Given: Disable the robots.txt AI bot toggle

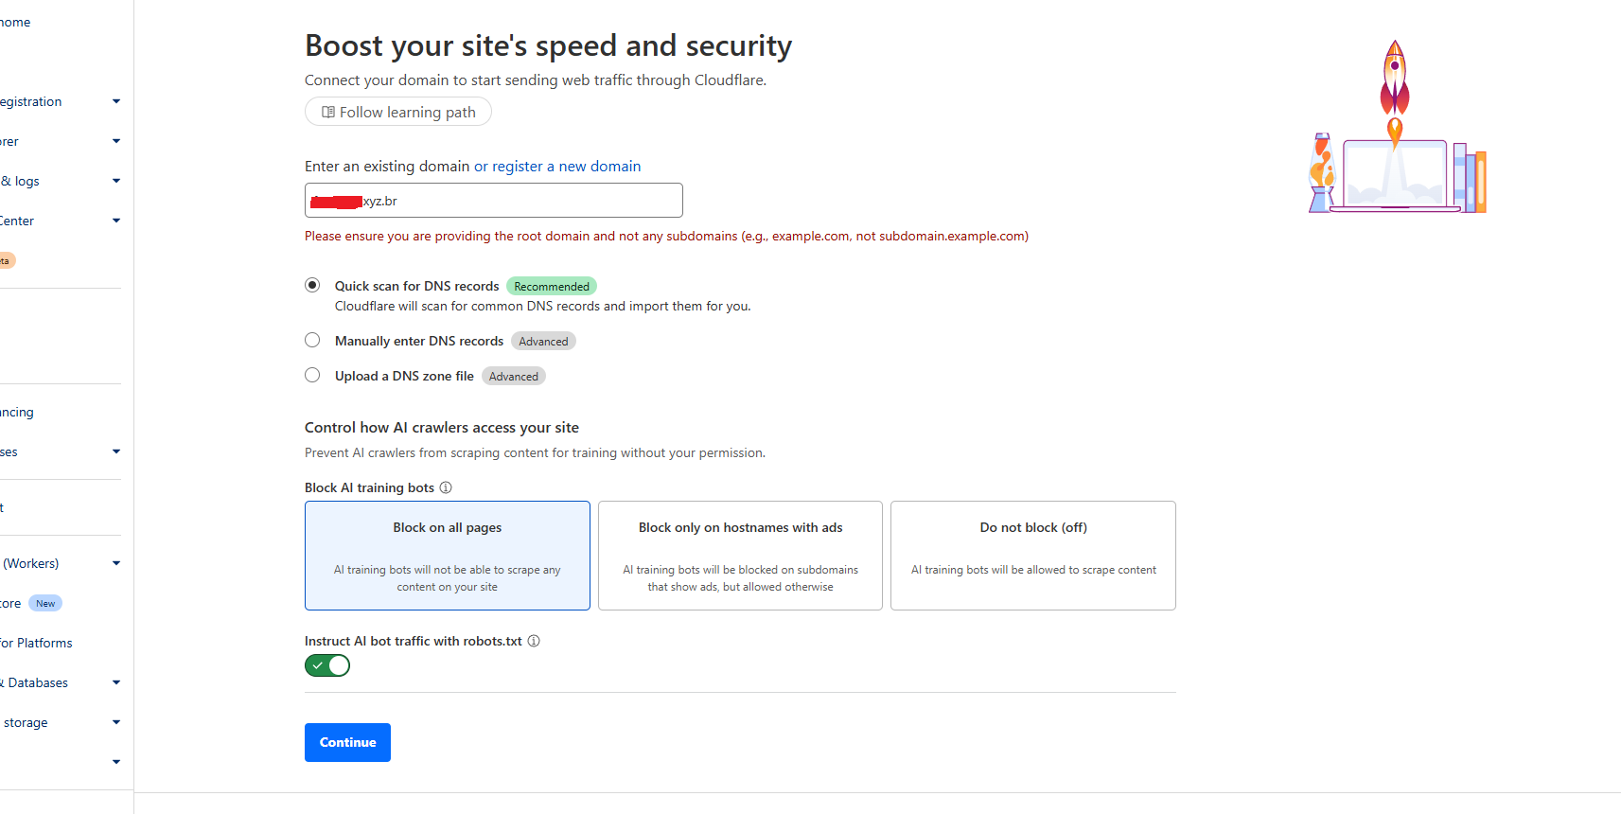Looking at the screenshot, I should pyautogui.click(x=327, y=665).
